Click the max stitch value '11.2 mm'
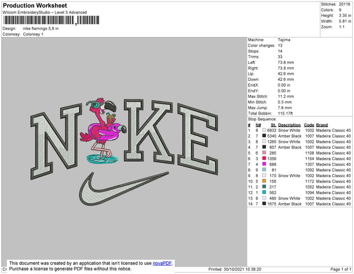 pyautogui.click(x=286, y=96)
